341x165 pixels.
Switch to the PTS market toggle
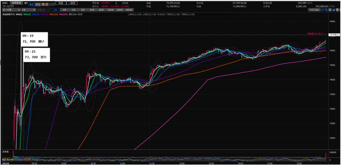pos(38,4)
